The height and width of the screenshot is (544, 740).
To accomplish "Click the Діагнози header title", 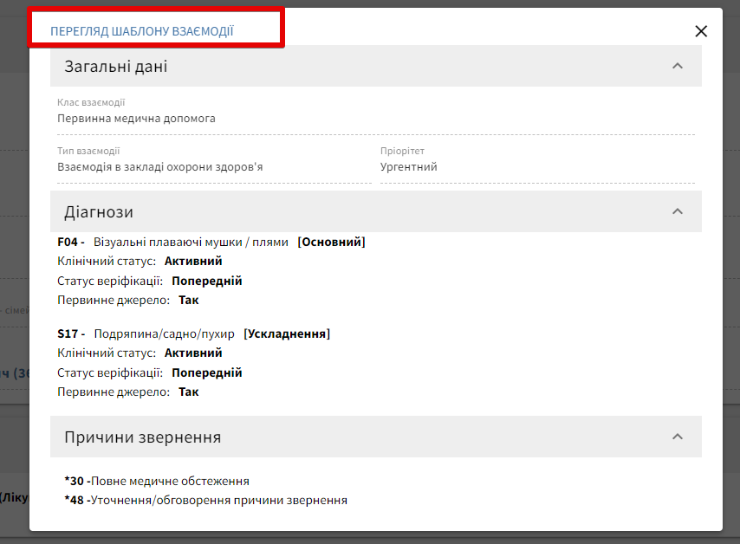I will point(99,212).
